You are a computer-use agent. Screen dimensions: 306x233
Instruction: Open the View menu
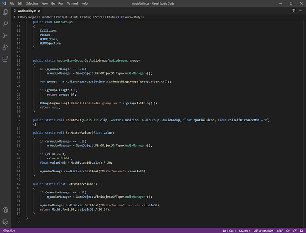click(x=44, y=4)
